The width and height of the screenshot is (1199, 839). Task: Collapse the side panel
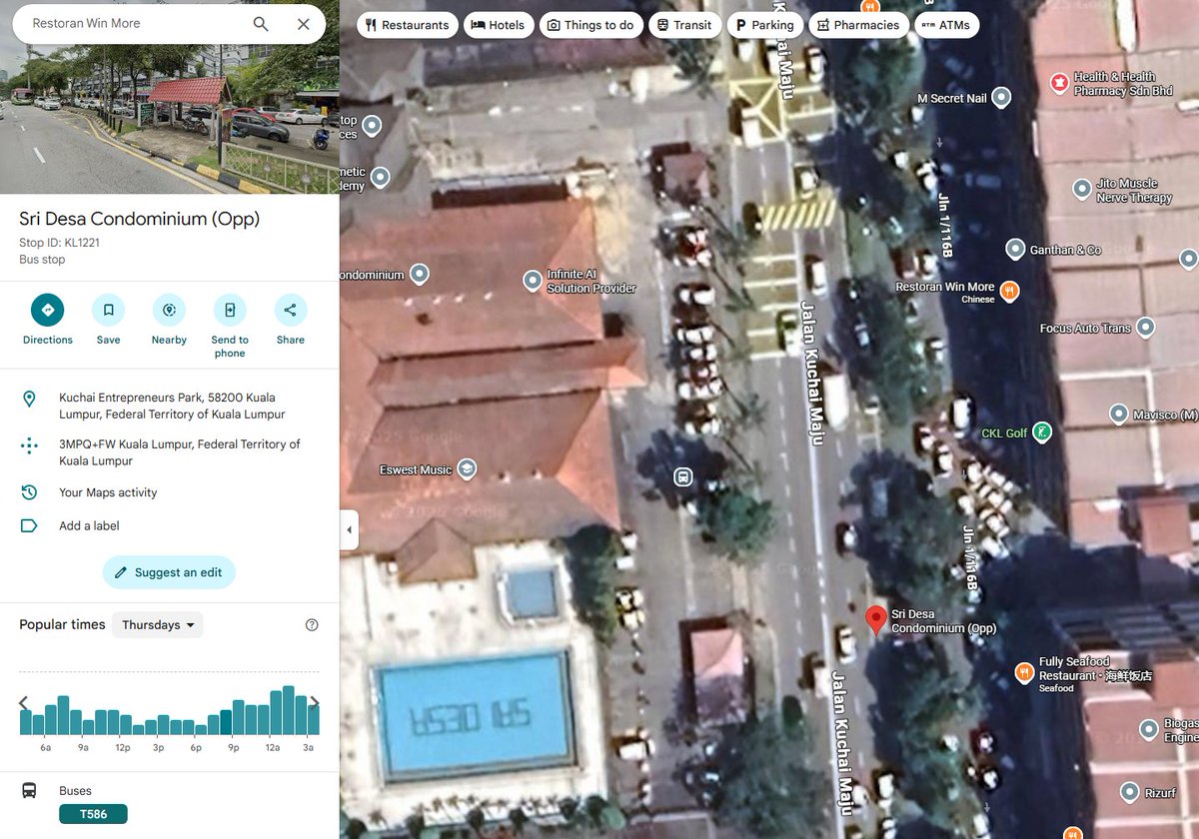click(349, 530)
